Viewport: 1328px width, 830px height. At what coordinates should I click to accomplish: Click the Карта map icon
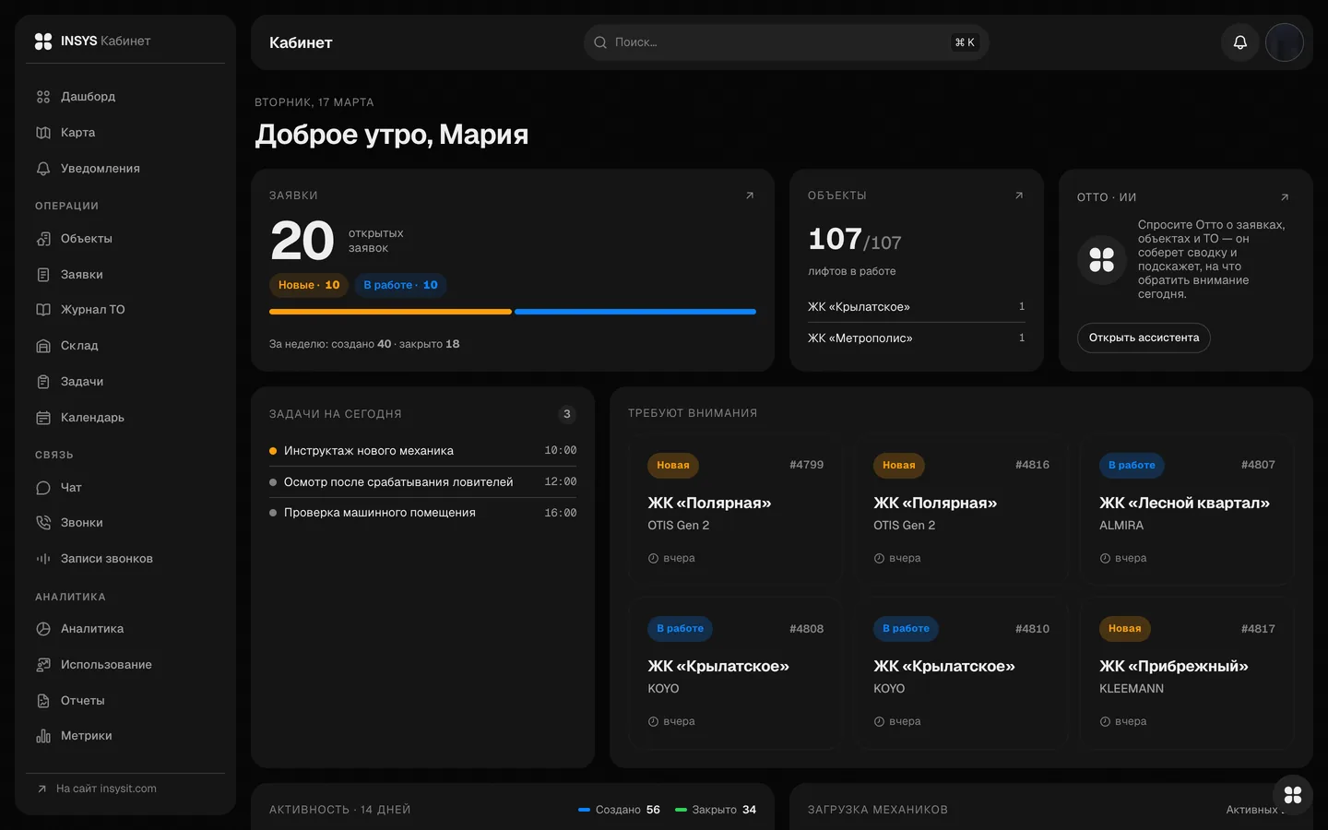click(43, 133)
